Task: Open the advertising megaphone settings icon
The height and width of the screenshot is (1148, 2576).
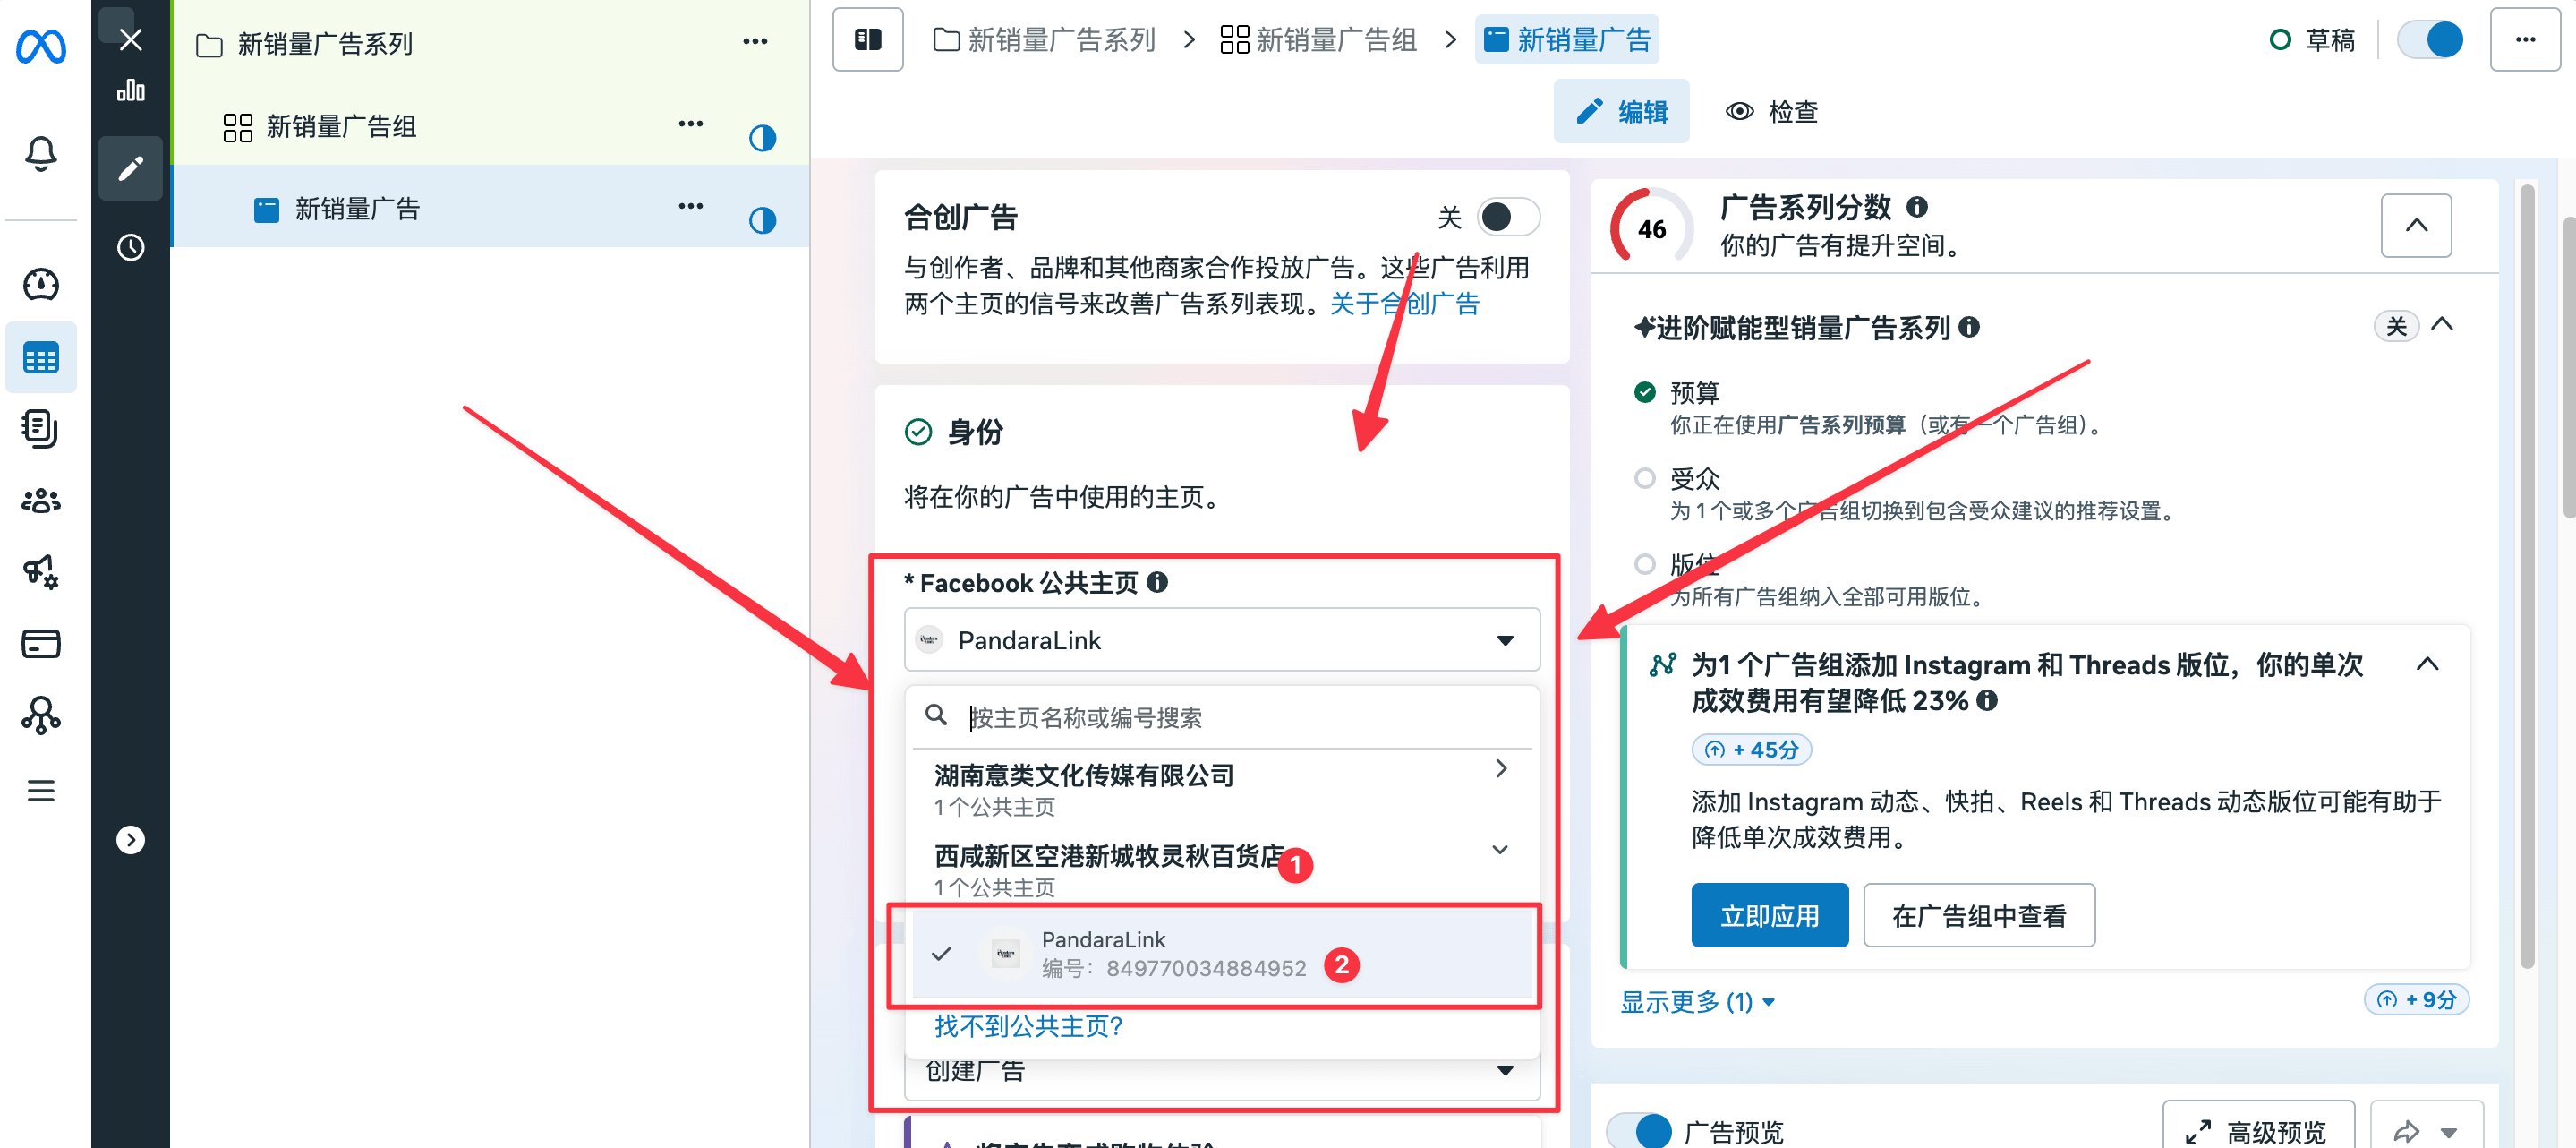Action: click(41, 571)
